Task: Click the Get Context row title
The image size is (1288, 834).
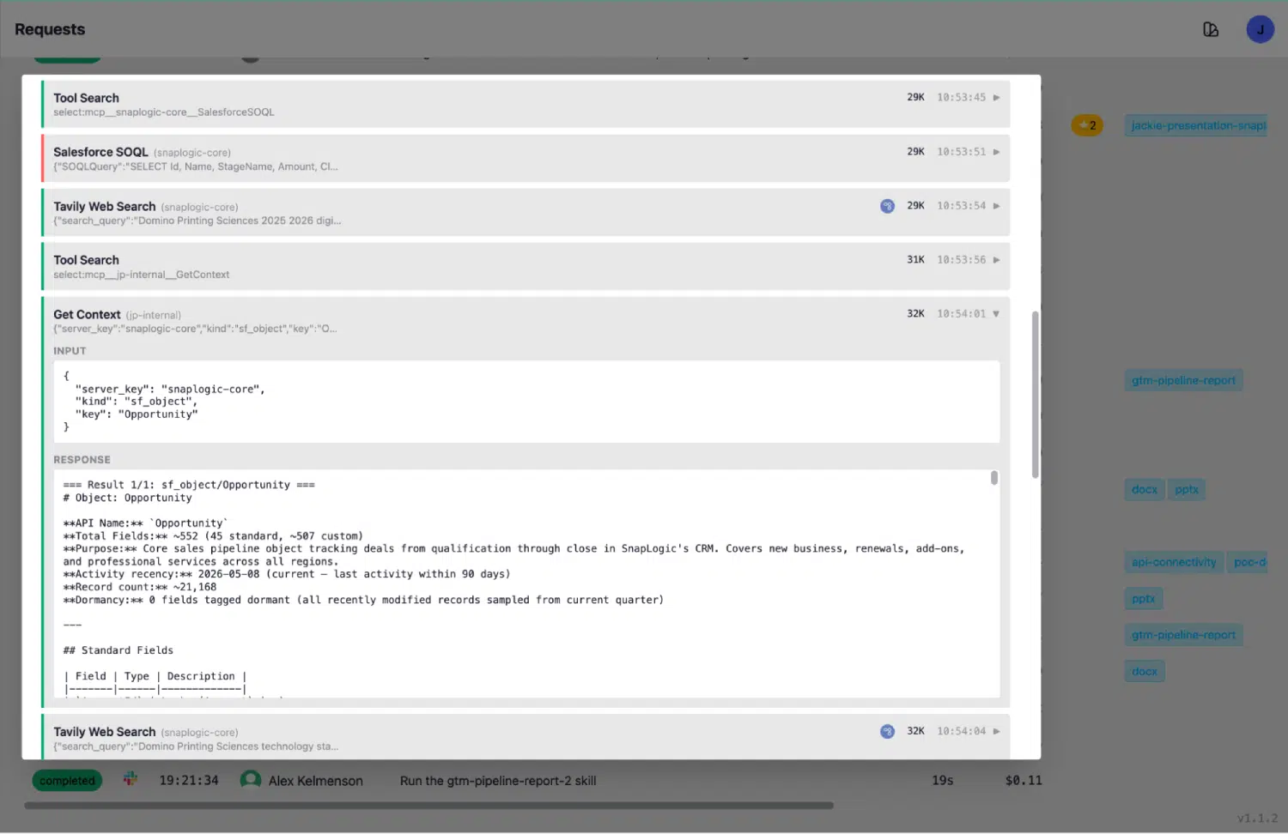Action: pyautogui.click(x=87, y=315)
